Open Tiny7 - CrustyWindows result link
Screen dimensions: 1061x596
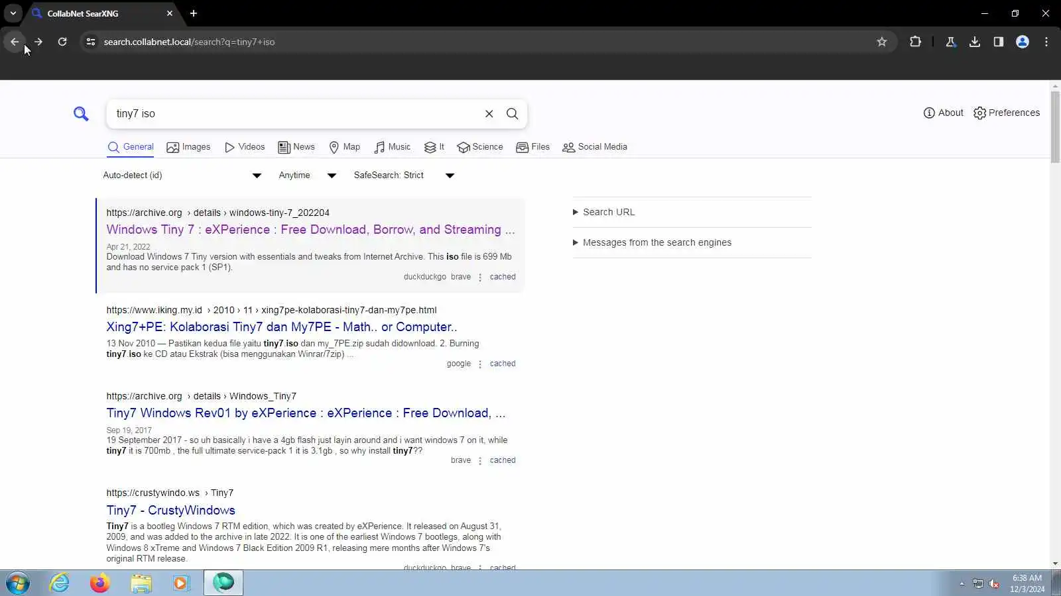click(171, 511)
